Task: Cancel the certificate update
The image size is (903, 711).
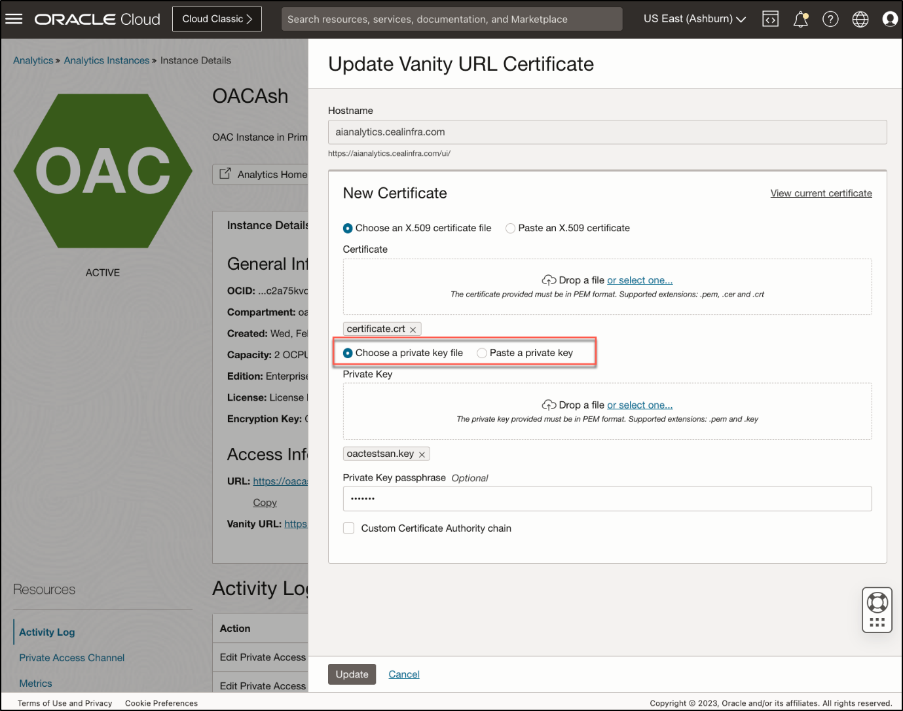Action: [x=404, y=674]
